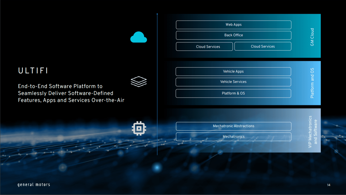Click the vertical Platform and OS label
346x195 pixels.
(x=312, y=83)
